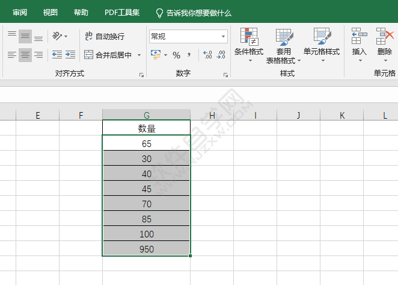Screen dimensions: 398x285
Task: Click the decrease indent icon
Action: pos(57,55)
